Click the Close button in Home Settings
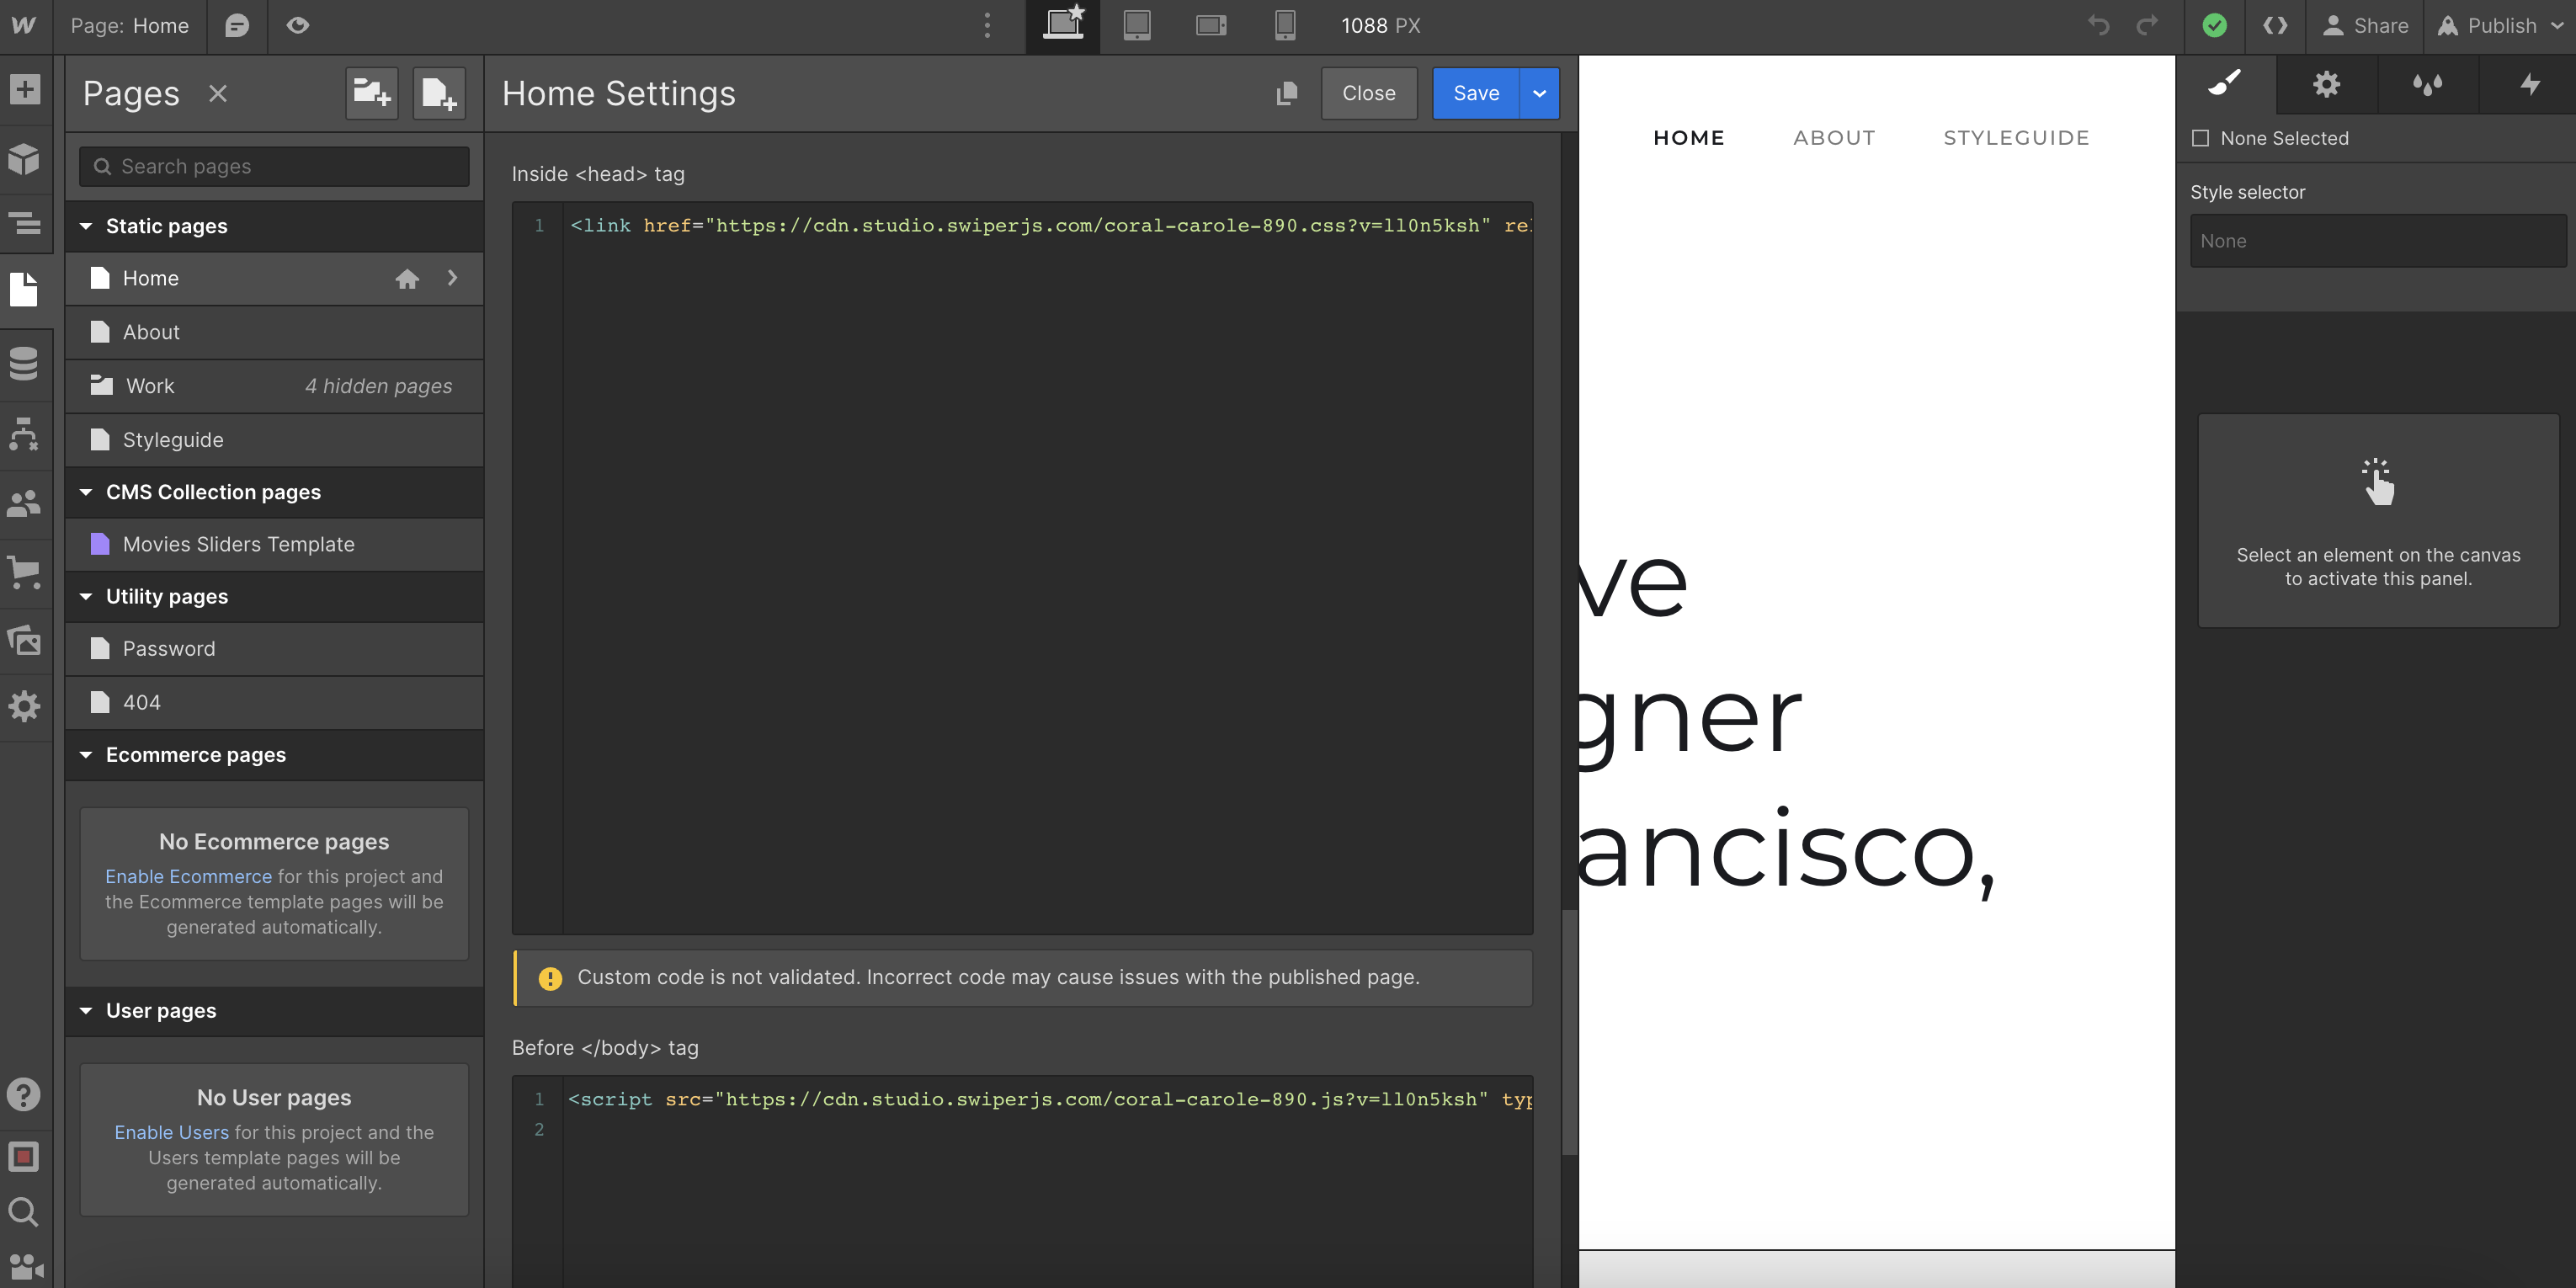The height and width of the screenshot is (1288, 2576). [1370, 93]
